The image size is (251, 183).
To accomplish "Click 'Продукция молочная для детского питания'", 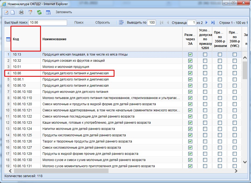I will coord(111,92).
